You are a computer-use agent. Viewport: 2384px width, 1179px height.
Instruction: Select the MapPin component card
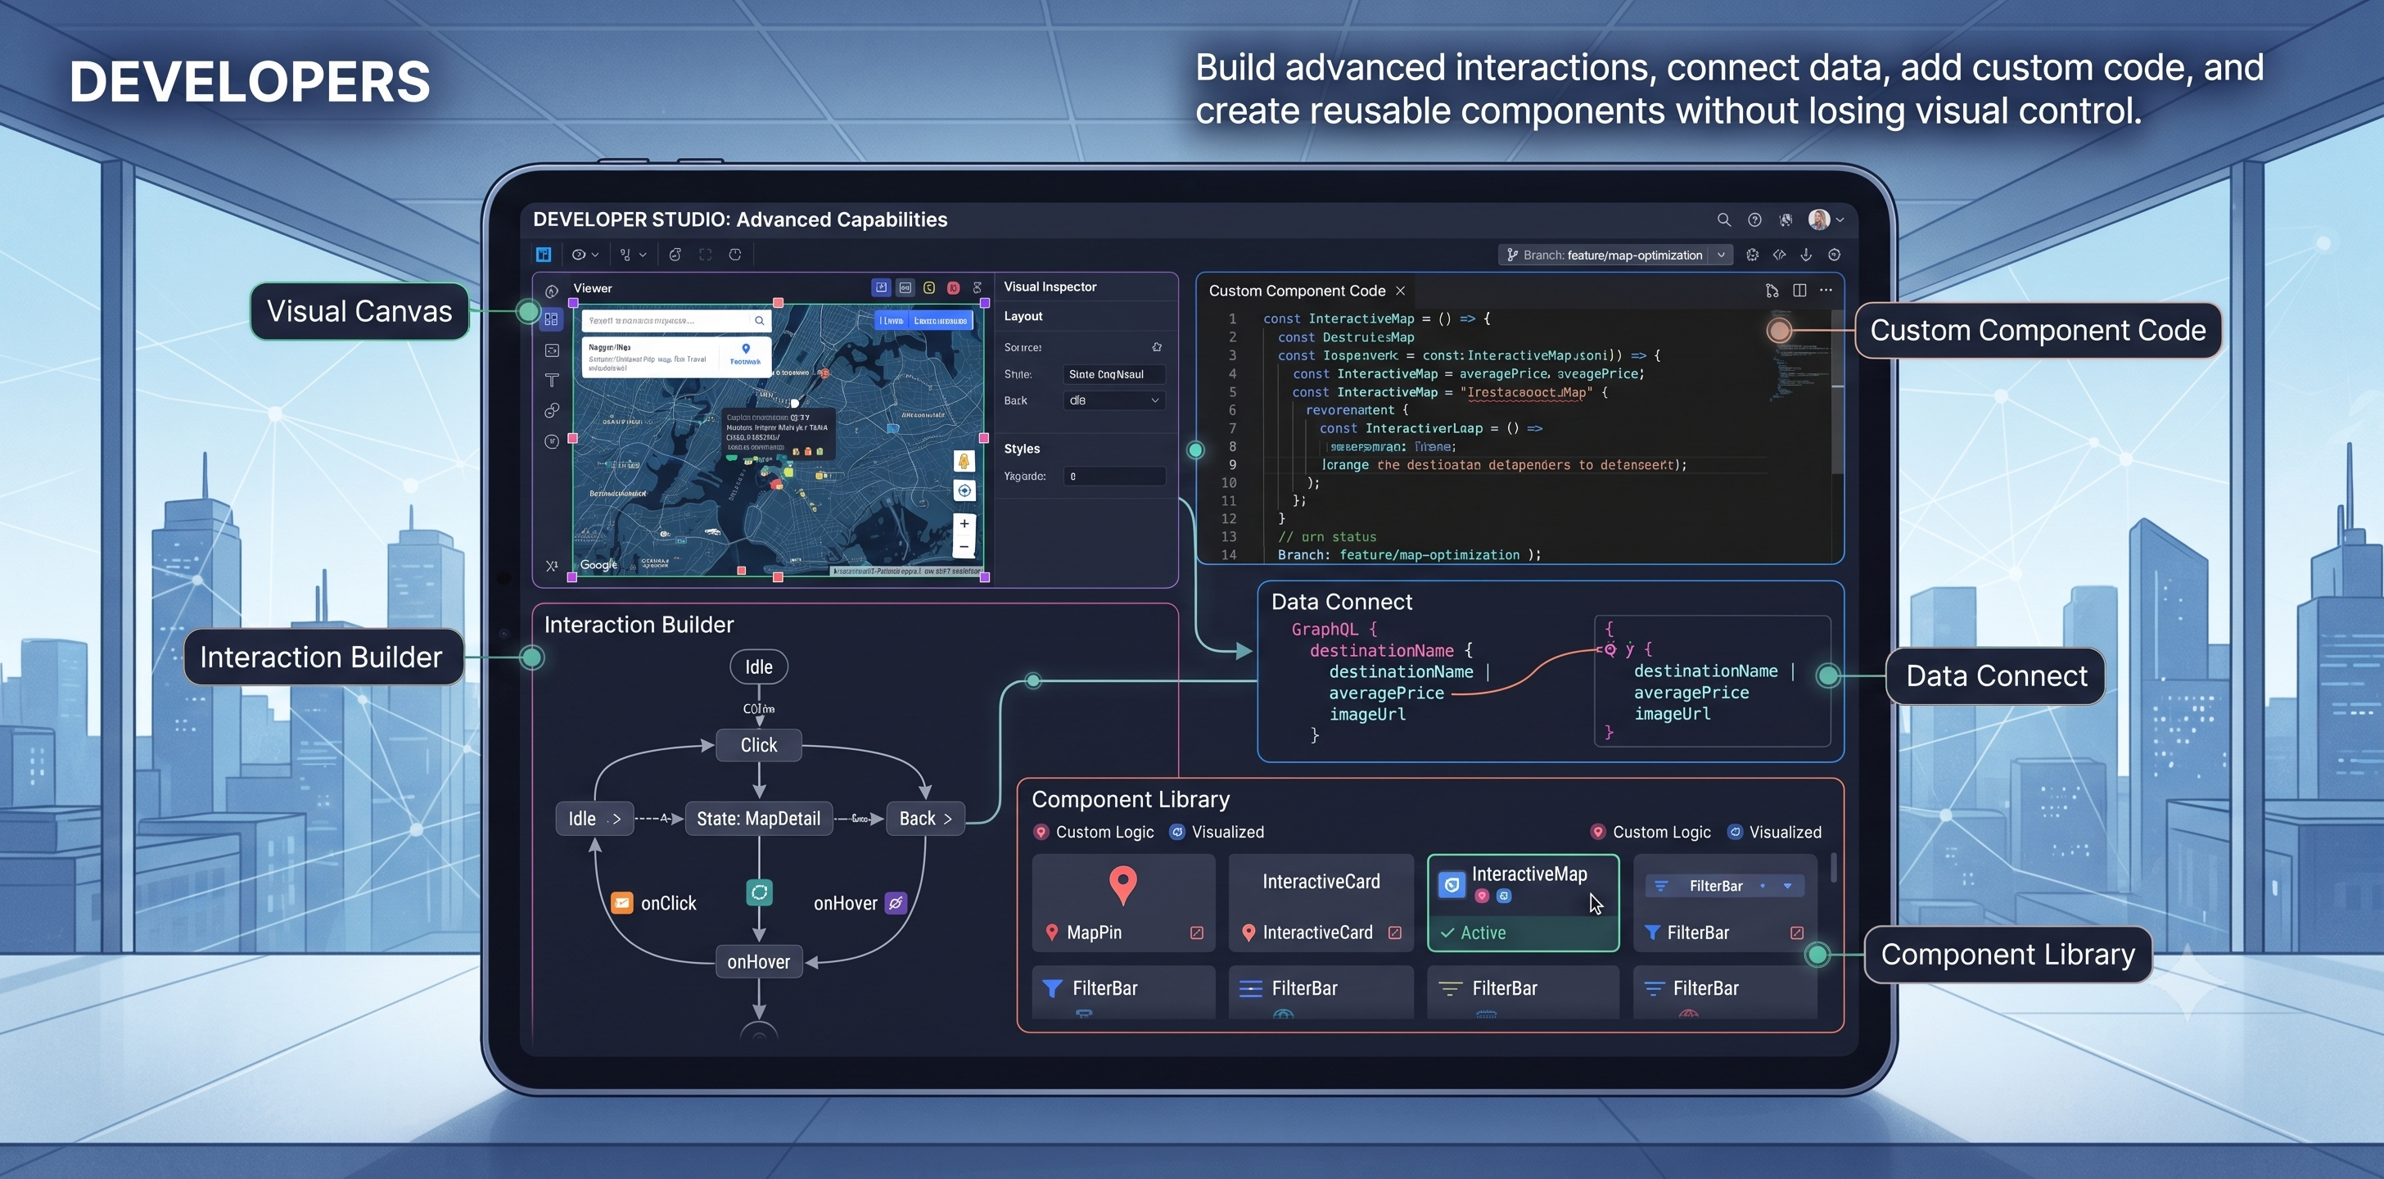(x=1123, y=902)
